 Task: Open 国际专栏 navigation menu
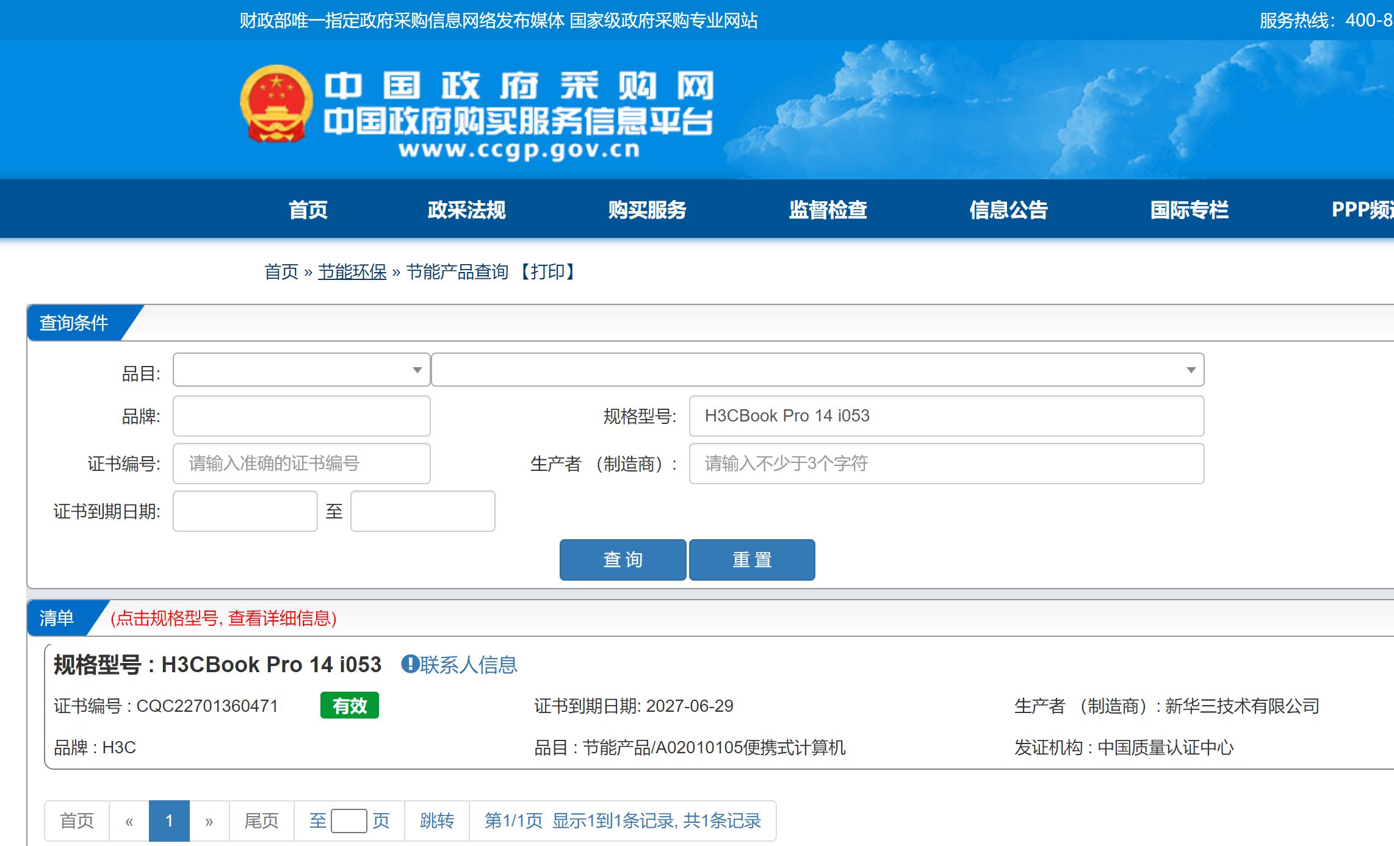coord(1190,210)
